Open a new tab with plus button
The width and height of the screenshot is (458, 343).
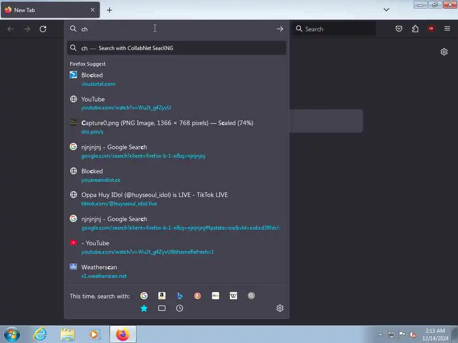tap(109, 10)
